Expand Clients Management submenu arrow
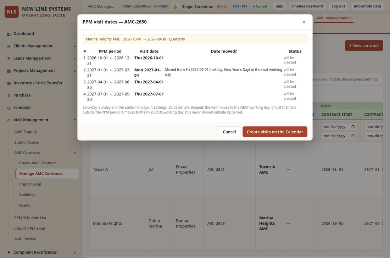This screenshot has height=258, width=390. (x=75, y=46)
